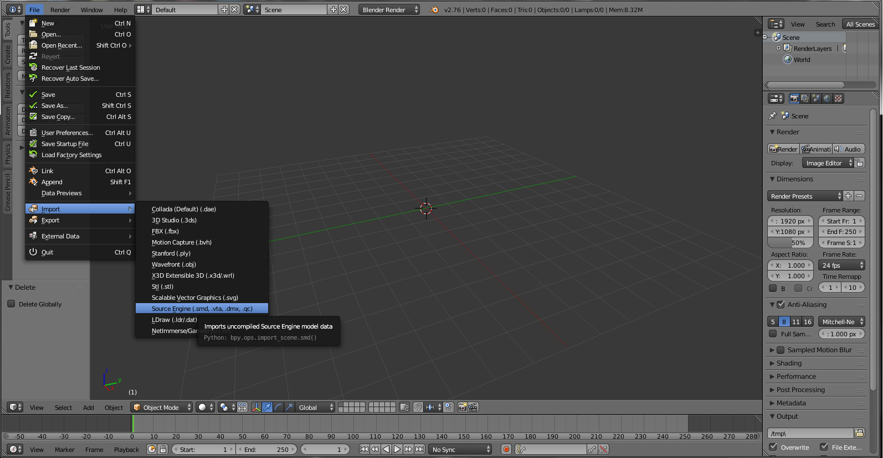Open the Texture properties checker tab icon
883x458 pixels.
(838, 98)
